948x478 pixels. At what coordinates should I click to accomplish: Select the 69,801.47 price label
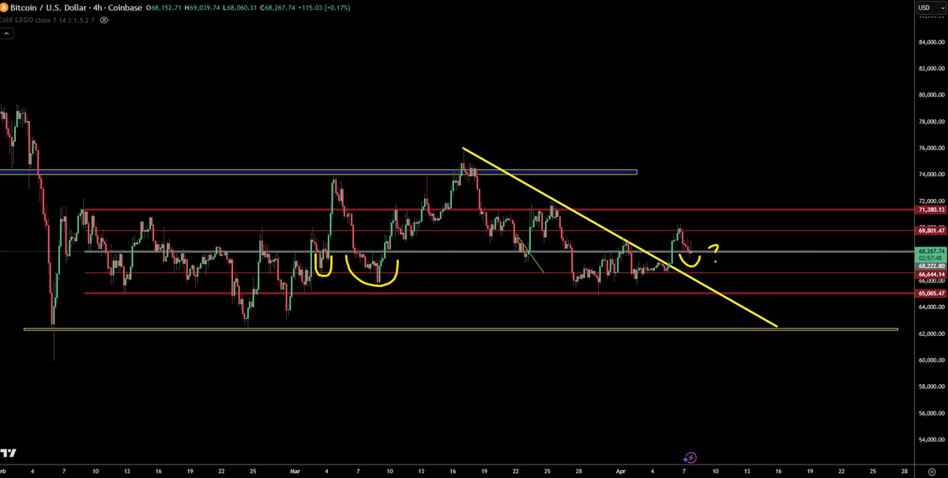[x=931, y=231]
